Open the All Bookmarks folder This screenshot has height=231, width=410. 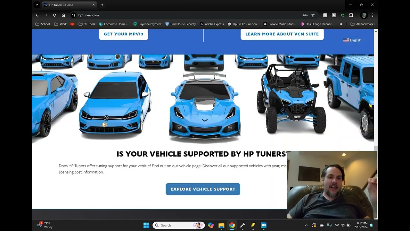point(362,24)
